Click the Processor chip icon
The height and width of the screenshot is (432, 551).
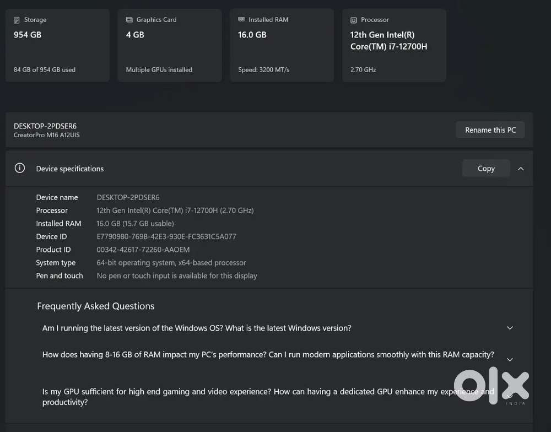point(354,20)
